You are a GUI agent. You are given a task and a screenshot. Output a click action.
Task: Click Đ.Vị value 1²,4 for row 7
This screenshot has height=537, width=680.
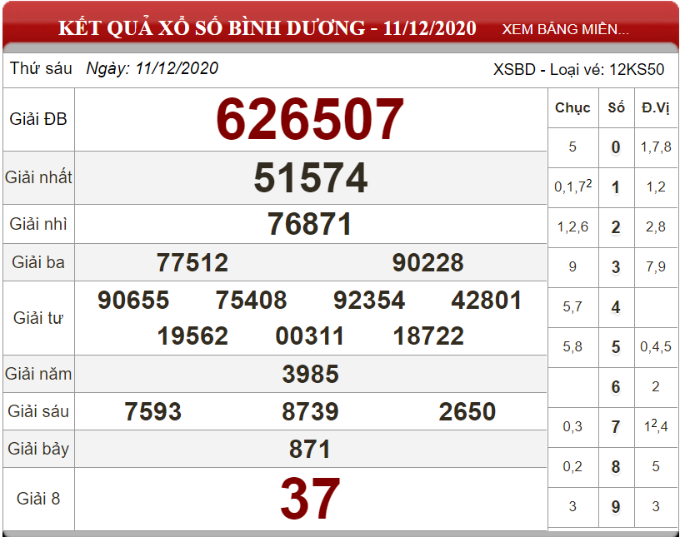[656, 426]
